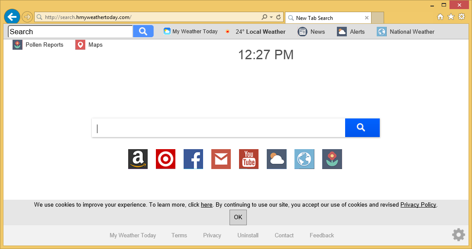Open the Amazon shortcut icon
Viewport: 472px width, 249px height.
[x=138, y=159]
